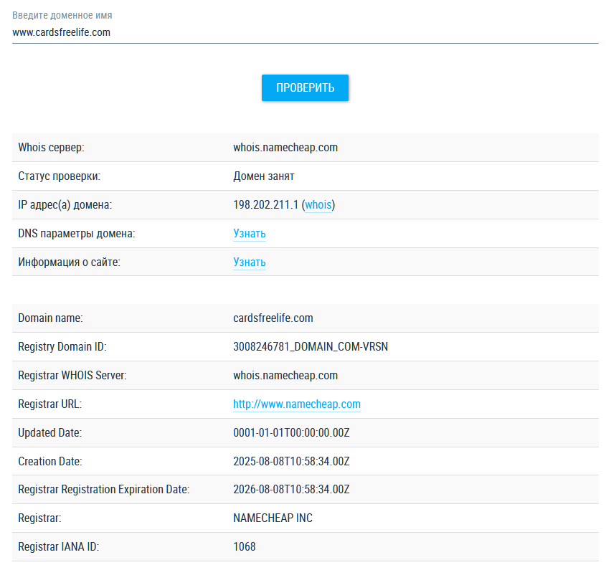Screen dimensions: 606x565
Task: Click the expiration date value 2026-08-08T10:58:34.00Z
Action: (x=291, y=490)
